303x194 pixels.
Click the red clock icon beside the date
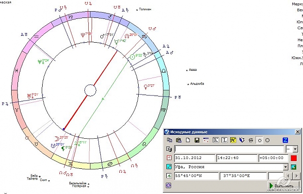(169, 158)
